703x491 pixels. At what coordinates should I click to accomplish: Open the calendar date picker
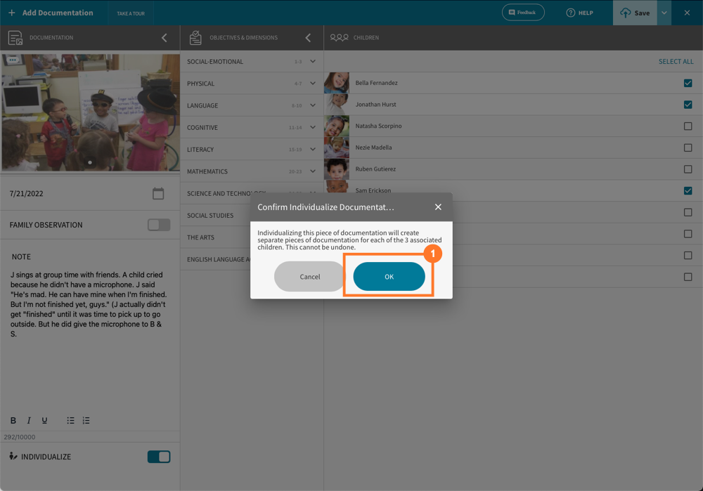(x=158, y=193)
